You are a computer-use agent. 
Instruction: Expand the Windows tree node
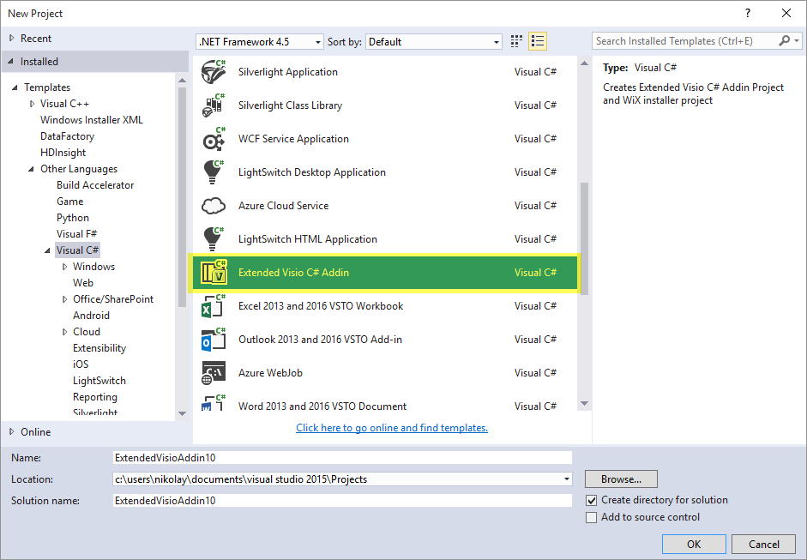coord(65,267)
